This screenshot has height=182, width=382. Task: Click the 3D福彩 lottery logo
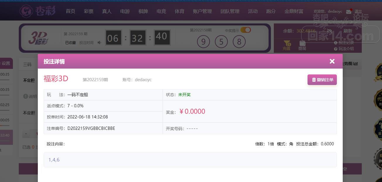(38, 38)
